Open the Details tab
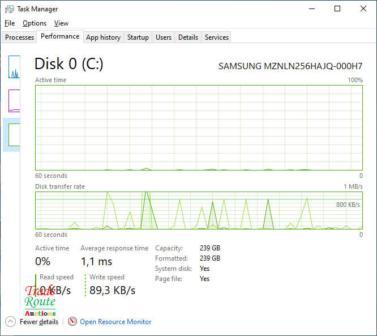The height and width of the screenshot is (336, 377). click(x=188, y=37)
